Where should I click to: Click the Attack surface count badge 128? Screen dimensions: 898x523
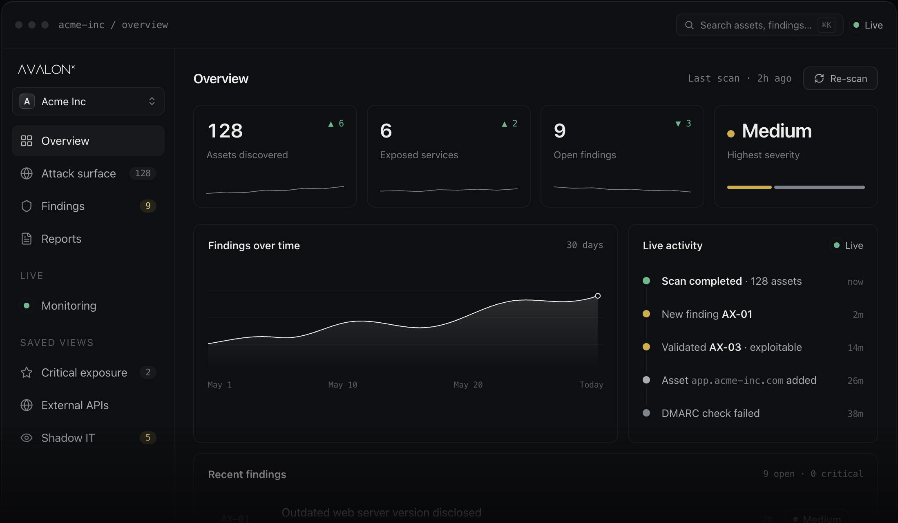pyautogui.click(x=143, y=173)
